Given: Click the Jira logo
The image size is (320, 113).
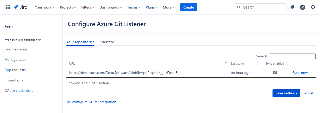Looking at the screenshot, I should (x=21, y=7).
